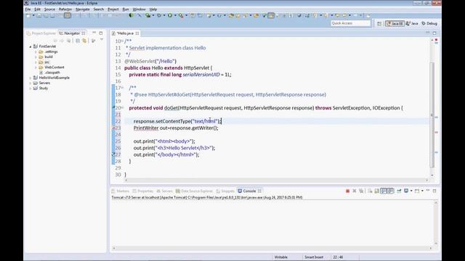Click the Smart Insert status bar entry
The height and width of the screenshot is (261, 465).
(x=314, y=257)
